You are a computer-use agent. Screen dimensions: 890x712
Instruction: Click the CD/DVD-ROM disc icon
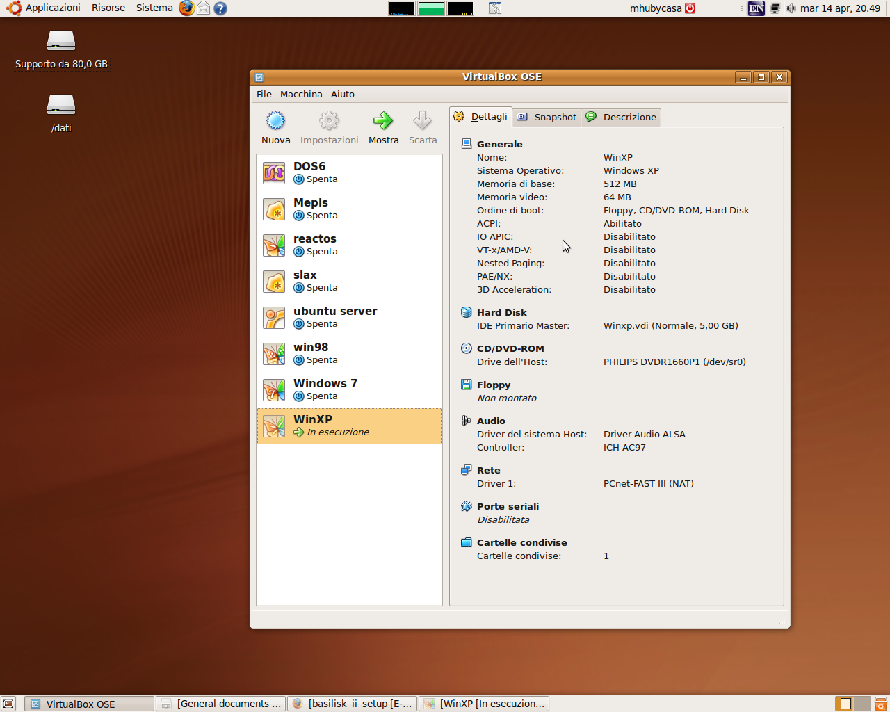467,348
